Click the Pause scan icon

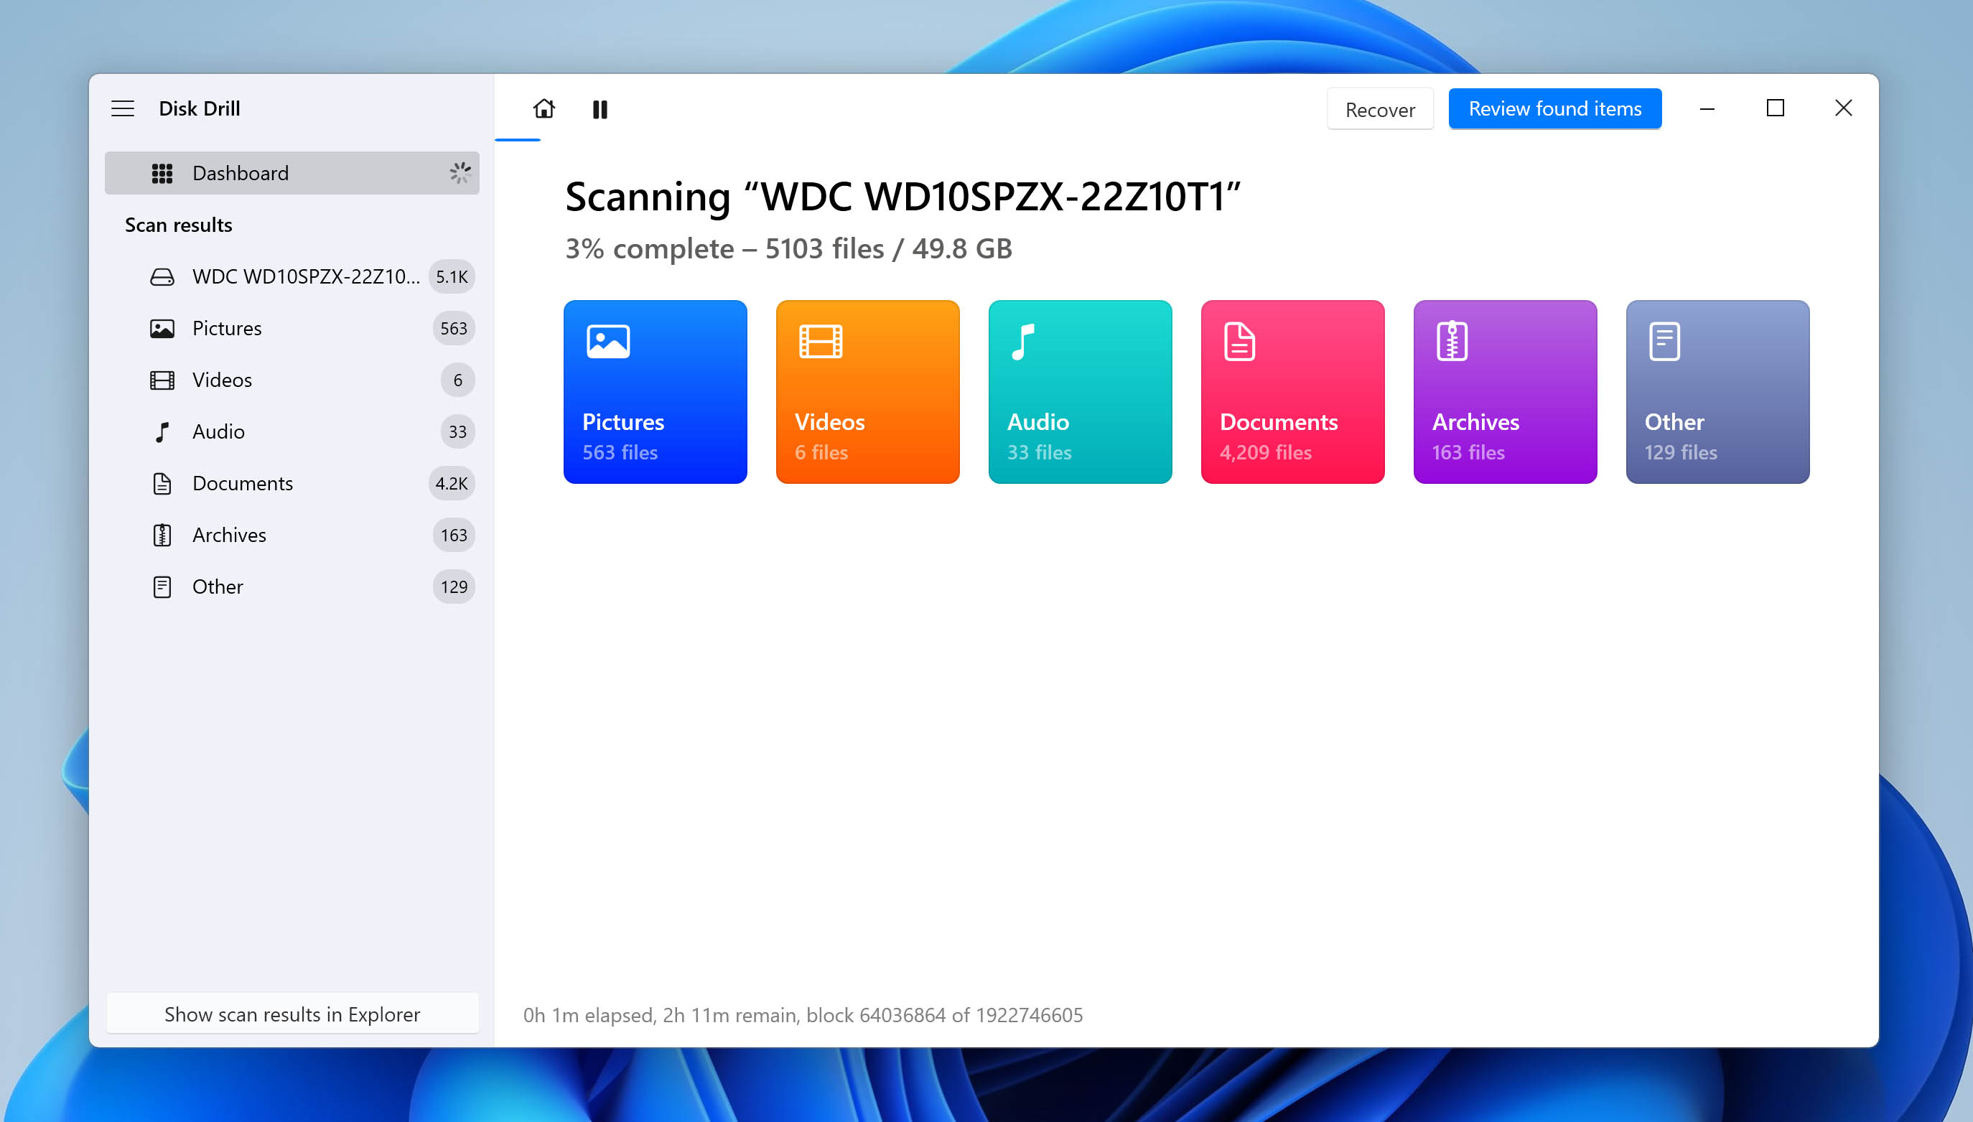coord(600,108)
